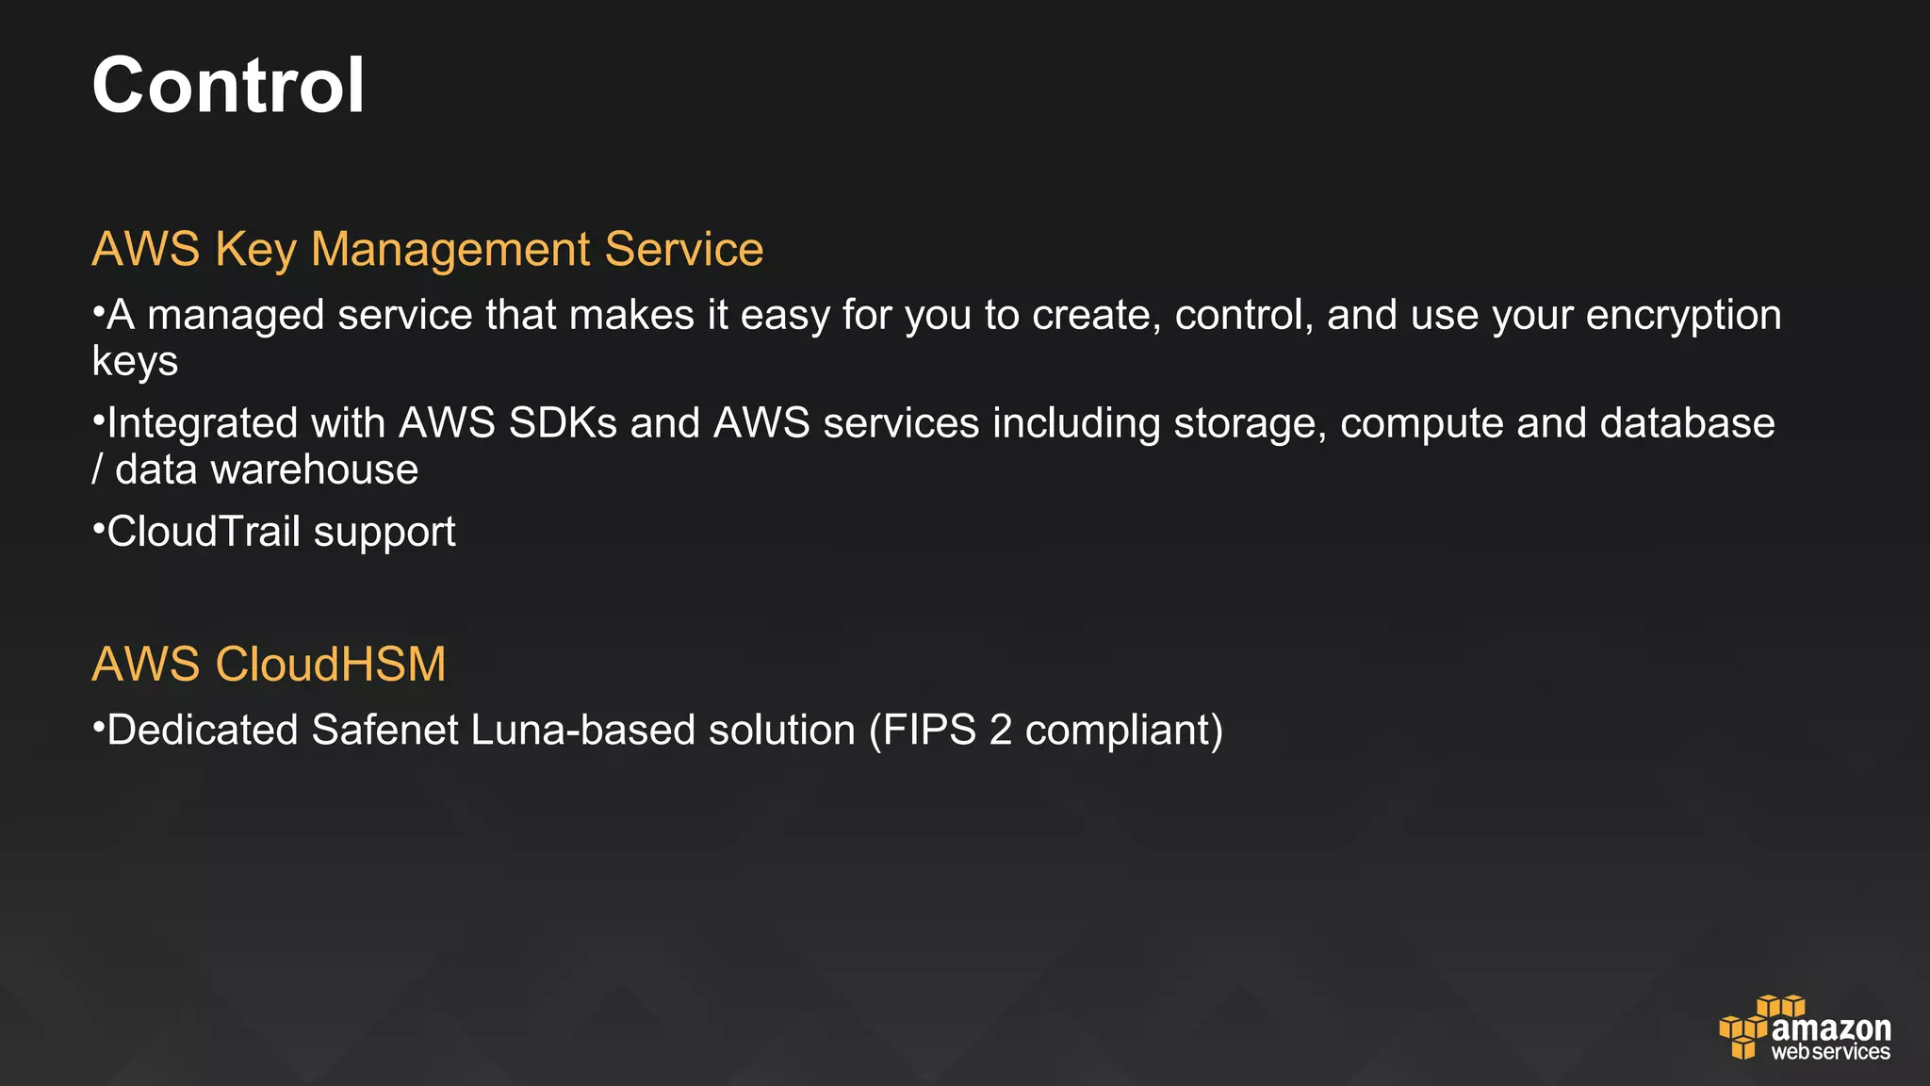
Task: Click the Dedicated Safenet Luna-based solution bullet
Action: (x=658, y=731)
